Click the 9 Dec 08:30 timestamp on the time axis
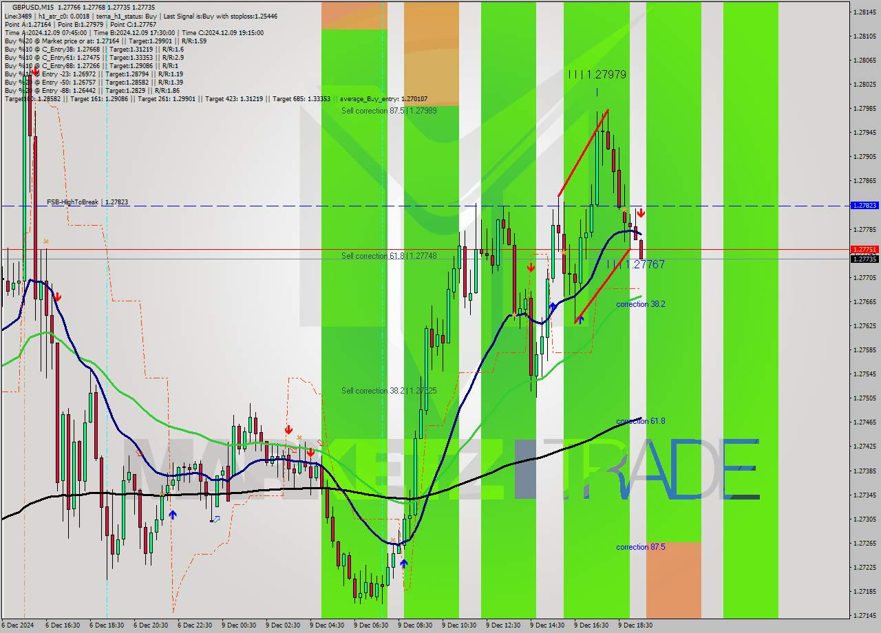 click(x=416, y=626)
